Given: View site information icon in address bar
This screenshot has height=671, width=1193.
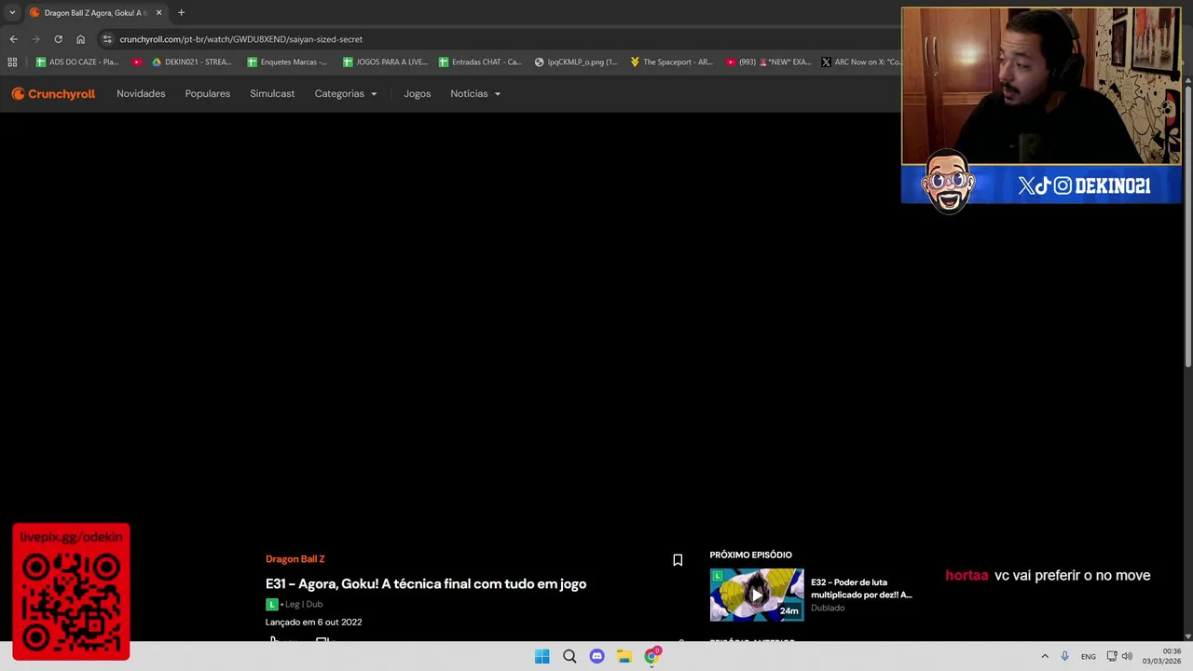Looking at the screenshot, I should [107, 39].
